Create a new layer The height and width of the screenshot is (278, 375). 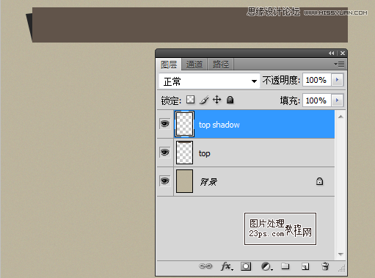click(x=305, y=266)
